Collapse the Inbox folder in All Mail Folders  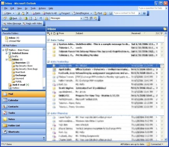[x=7, y=60]
